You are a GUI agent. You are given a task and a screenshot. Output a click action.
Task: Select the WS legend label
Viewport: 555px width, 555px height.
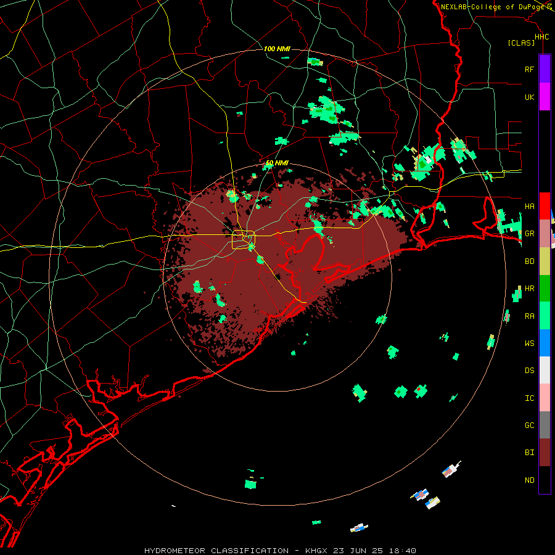coord(529,343)
